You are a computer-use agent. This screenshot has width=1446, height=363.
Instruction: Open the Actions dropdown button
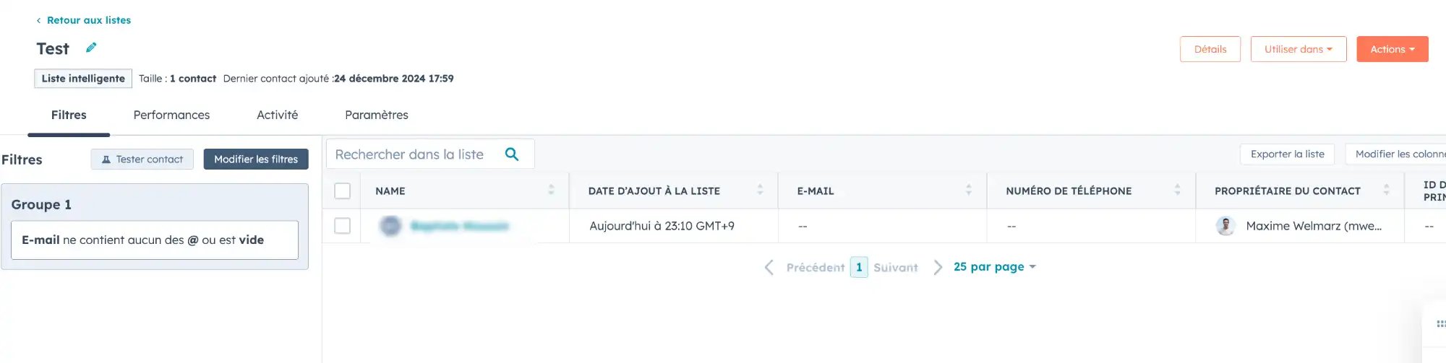[x=1392, y=49]
